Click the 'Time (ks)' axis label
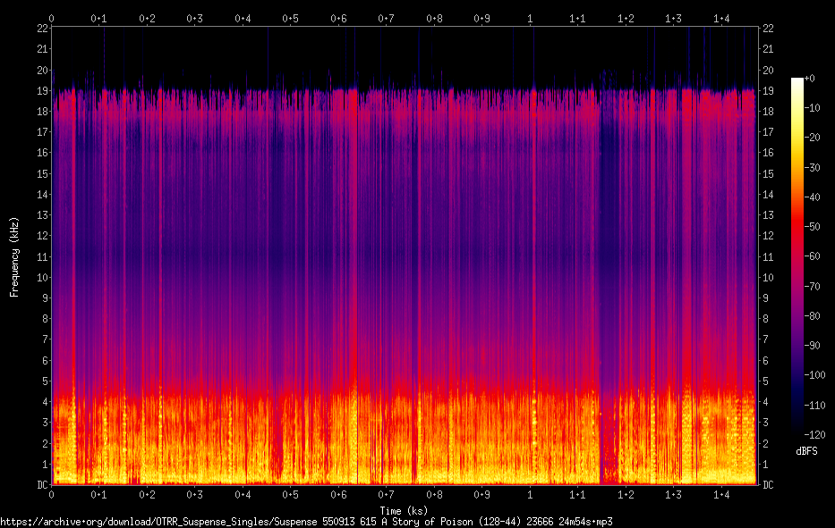This screenshot has width=835, height=528. [x=404, y=511]
